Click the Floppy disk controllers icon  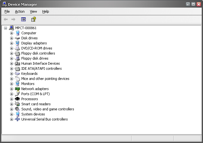coord(17,53)
